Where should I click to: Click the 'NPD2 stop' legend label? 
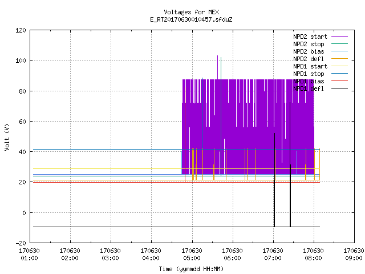click(x=309, y=44)
